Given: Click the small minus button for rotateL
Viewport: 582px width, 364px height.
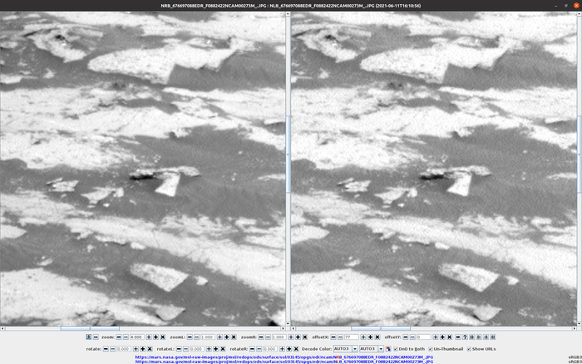Looking at the screenshot, I should [x=185, y=349].
